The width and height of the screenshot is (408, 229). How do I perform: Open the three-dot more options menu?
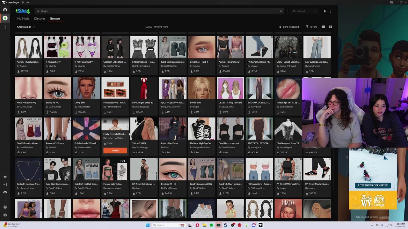[x=331, y=11]
